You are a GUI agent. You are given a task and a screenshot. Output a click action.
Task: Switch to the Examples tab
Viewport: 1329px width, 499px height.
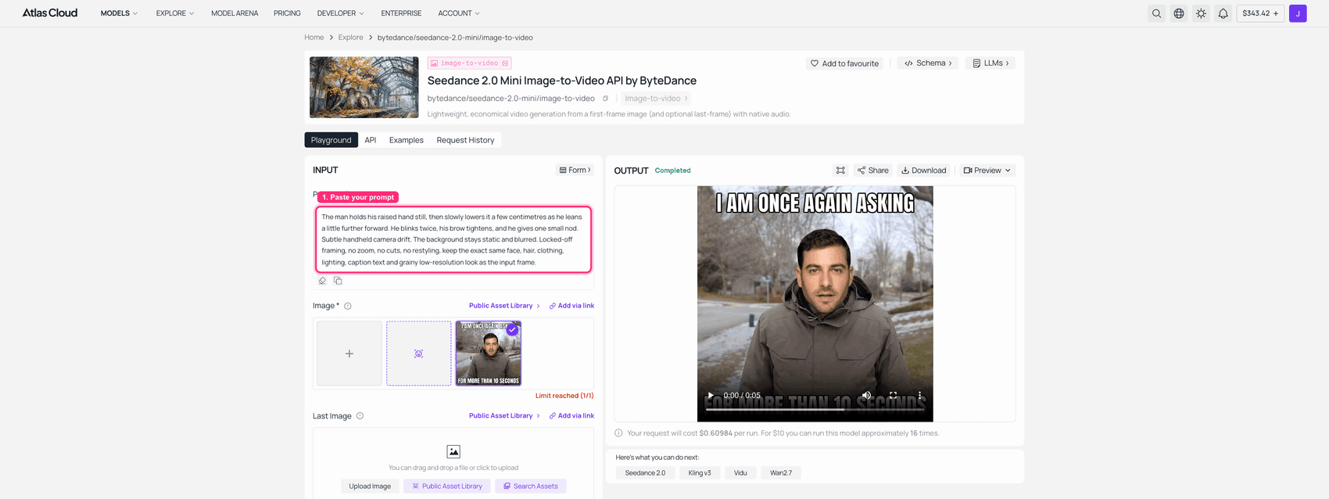407,140
